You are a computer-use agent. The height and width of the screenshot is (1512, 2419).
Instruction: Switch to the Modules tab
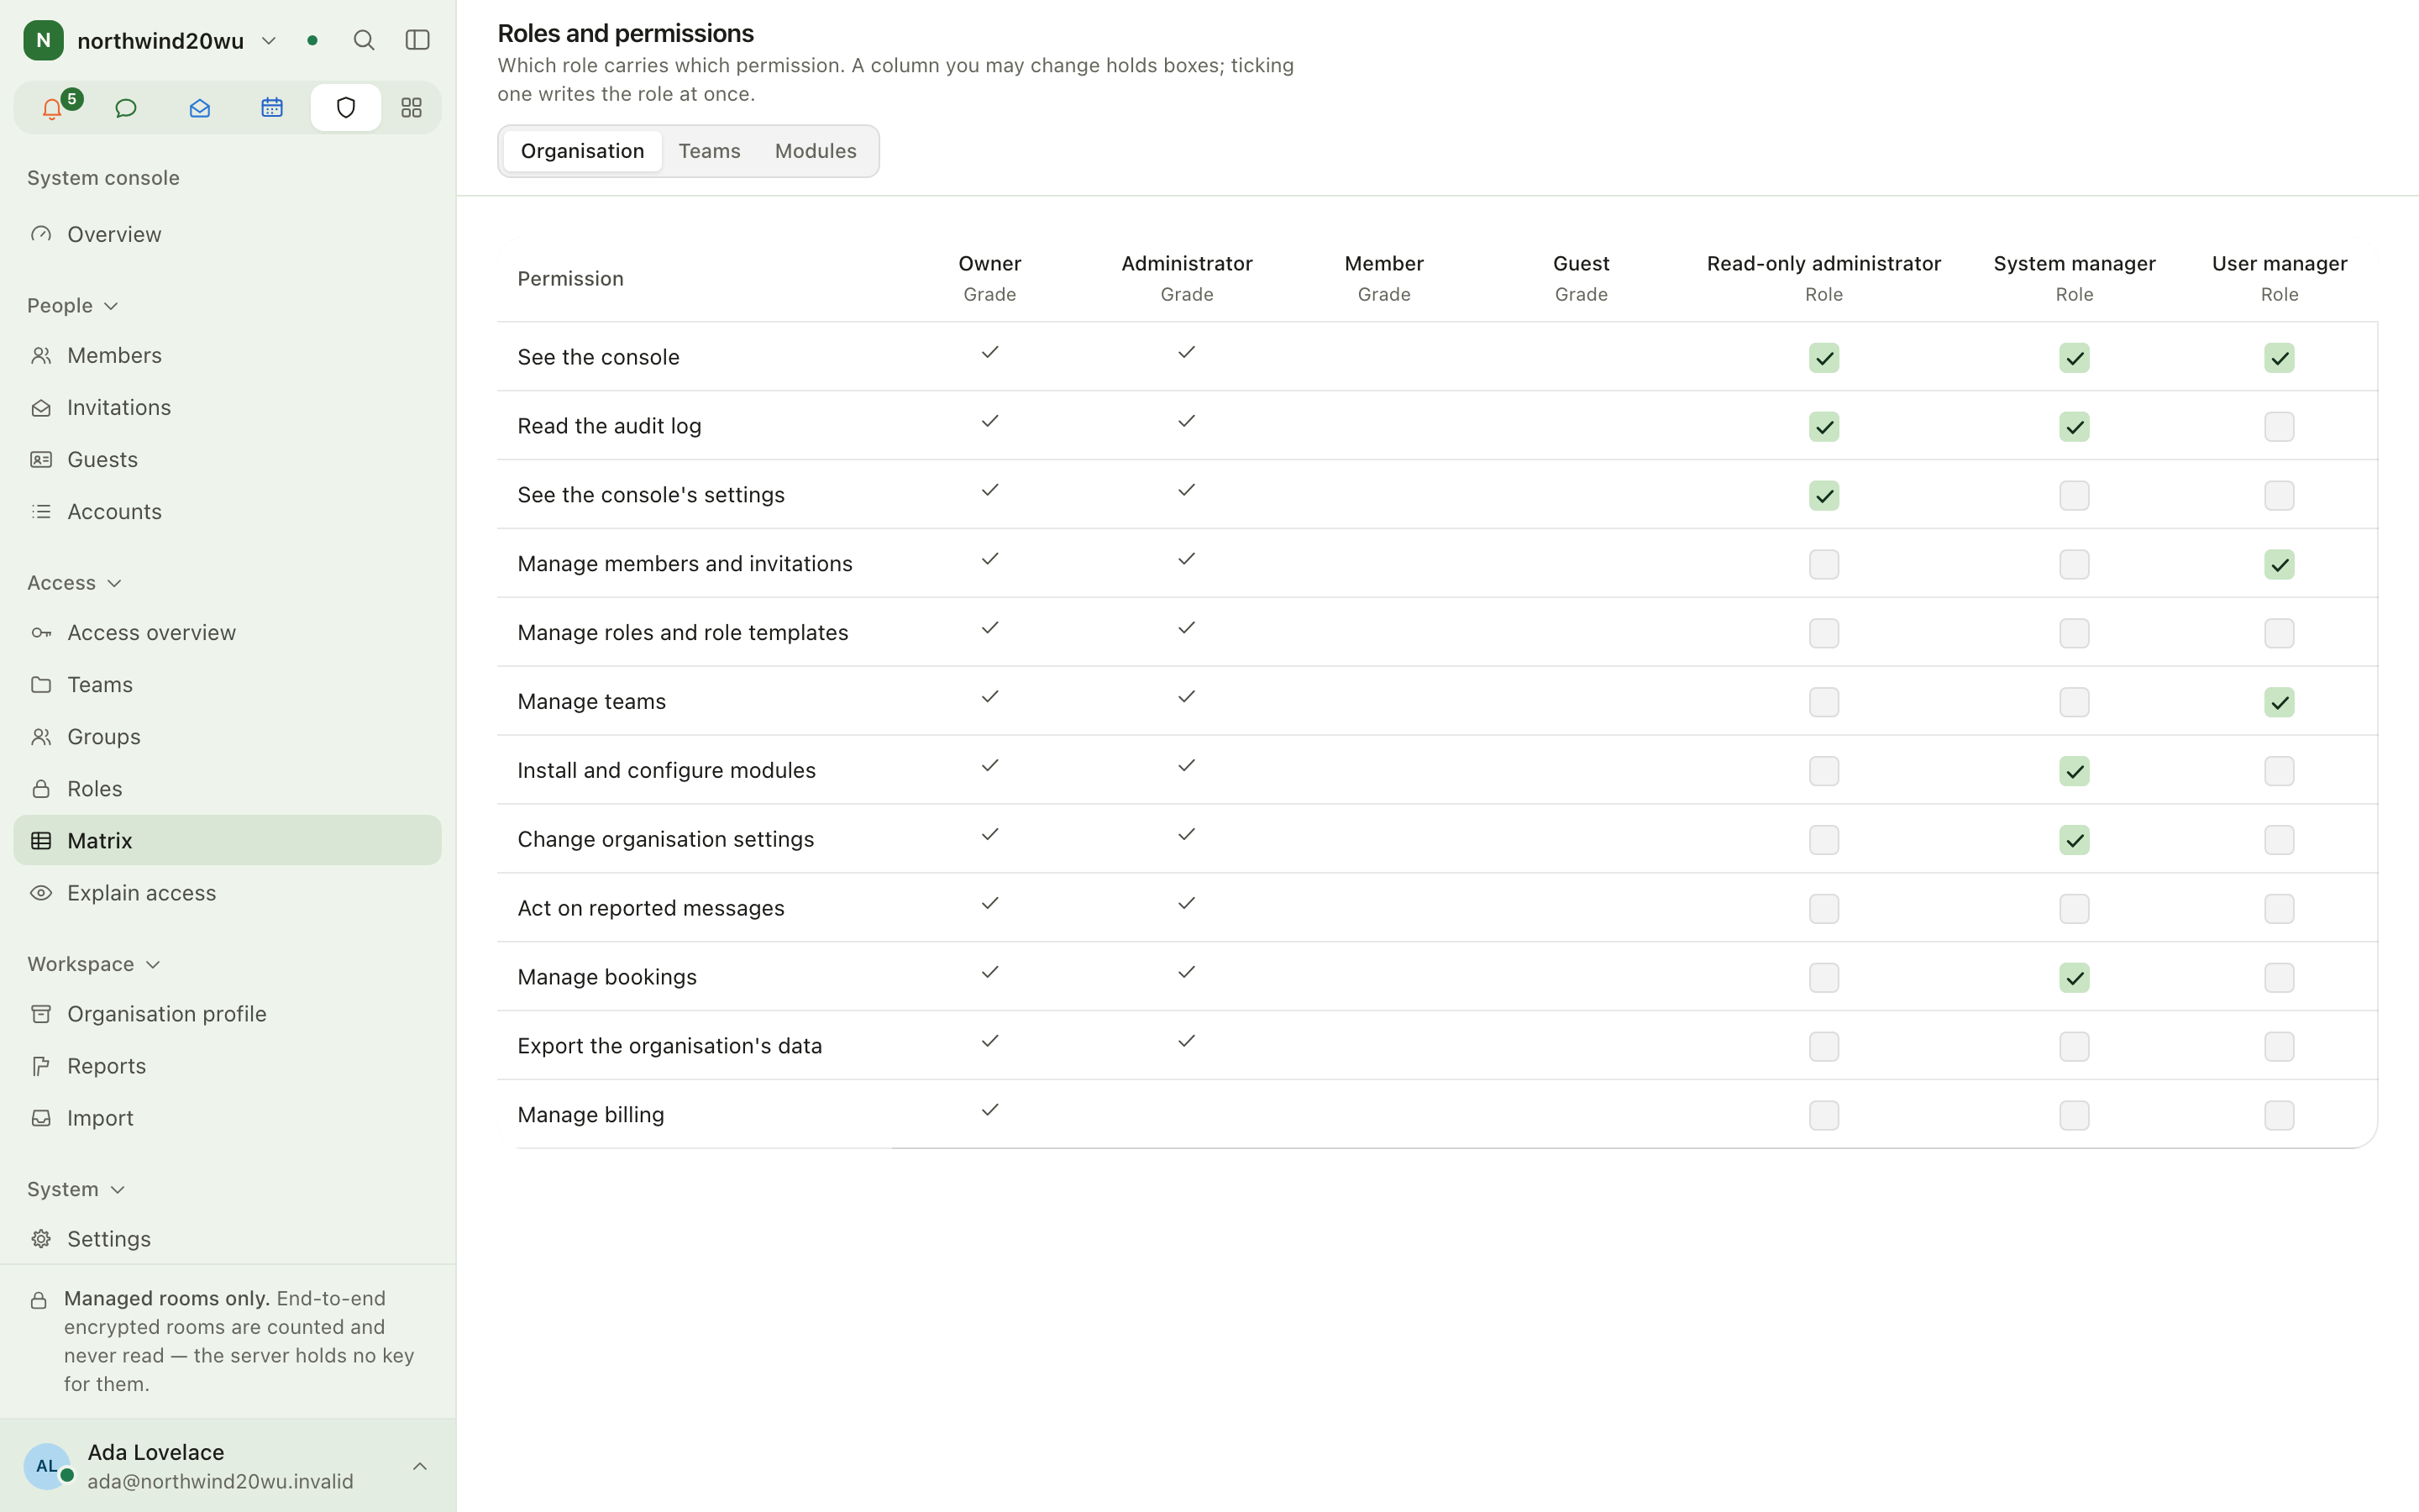tap(816, 151)
